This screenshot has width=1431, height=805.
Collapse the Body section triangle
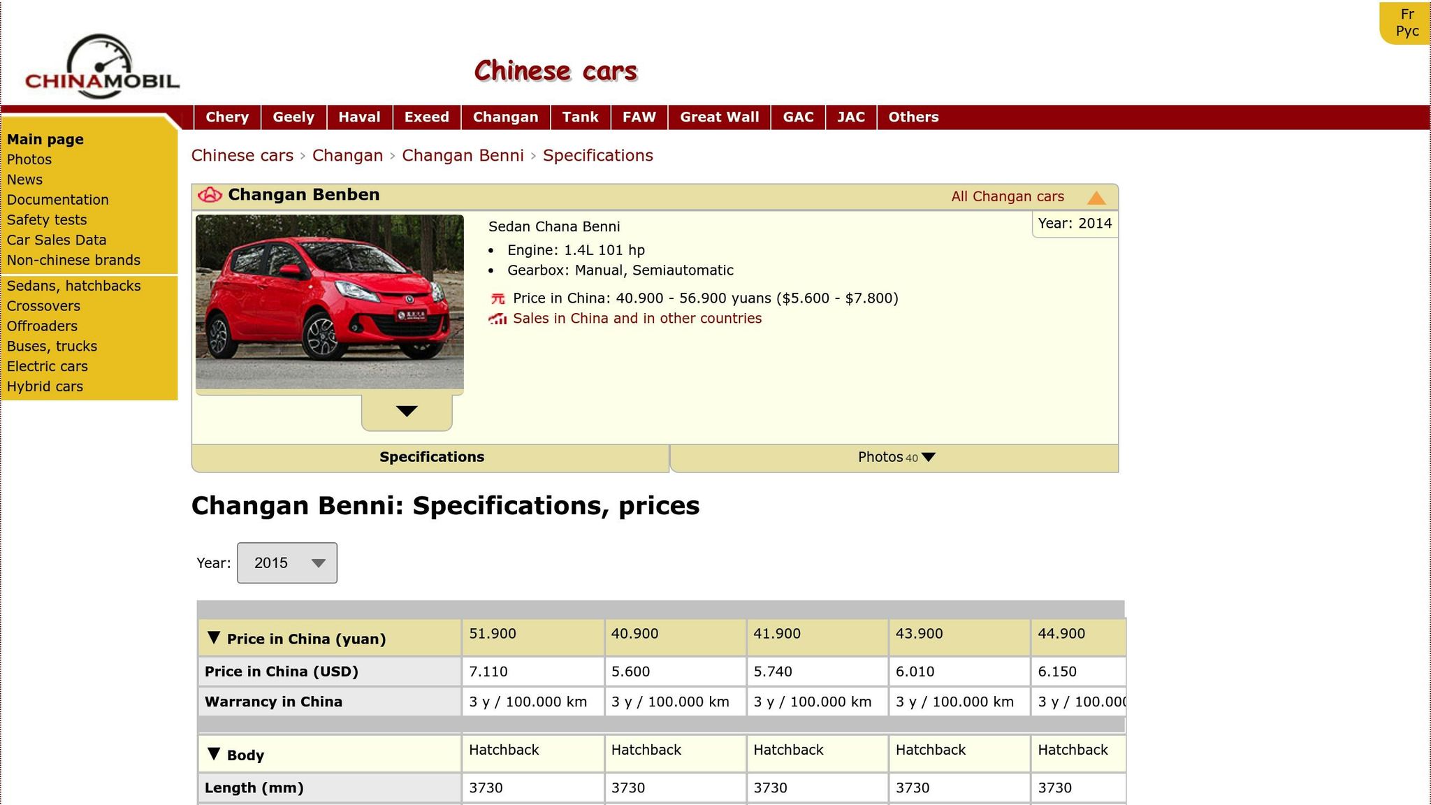click(214, 754)
